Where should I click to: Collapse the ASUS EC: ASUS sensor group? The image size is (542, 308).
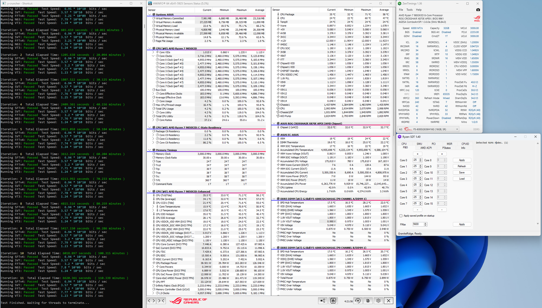coord(274,135)
